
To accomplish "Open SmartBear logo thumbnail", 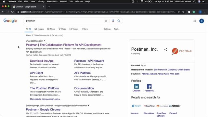I will click(x=162, y=106).
